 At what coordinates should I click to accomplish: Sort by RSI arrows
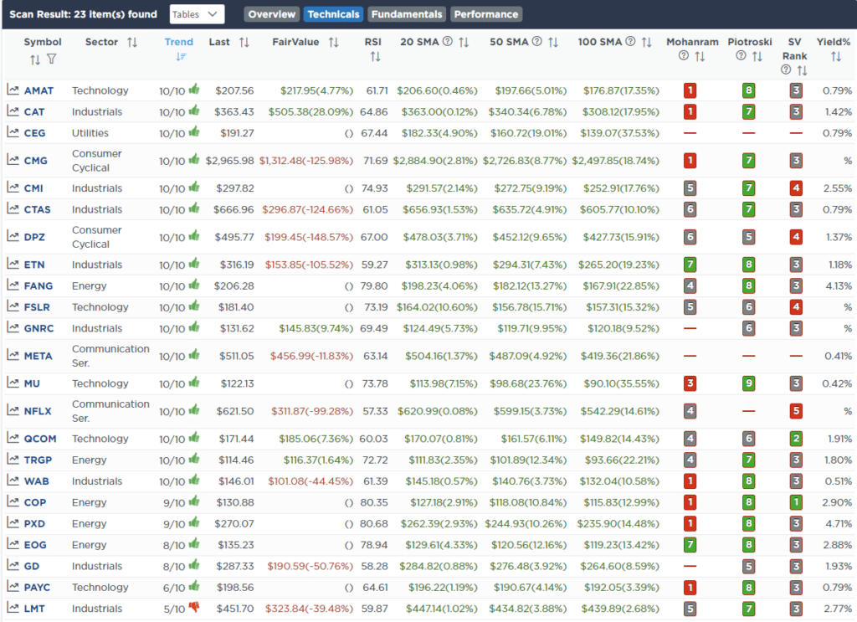coord(375,56)
